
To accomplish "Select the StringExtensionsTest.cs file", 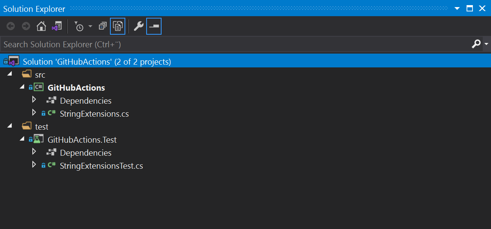I will click(101, 166).
